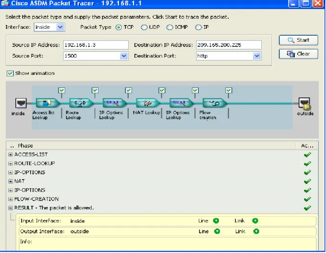This screenshot has width=326, height=253.
Task: Toggle the Show animation checkbox
Action: coord(10,73)
